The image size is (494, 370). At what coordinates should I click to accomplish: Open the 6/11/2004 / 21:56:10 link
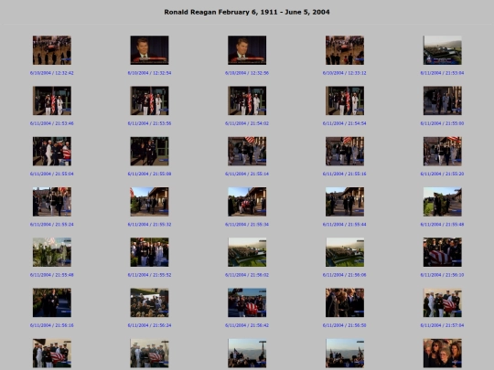(442, 275)
